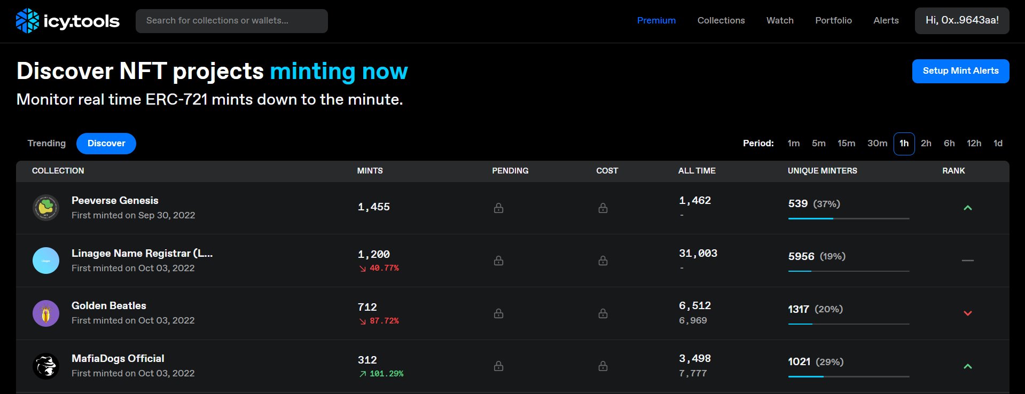The image size is (1025, 394).
Task: Click the red down-trend arrow beside 87.72%
Action: (363, 321)
